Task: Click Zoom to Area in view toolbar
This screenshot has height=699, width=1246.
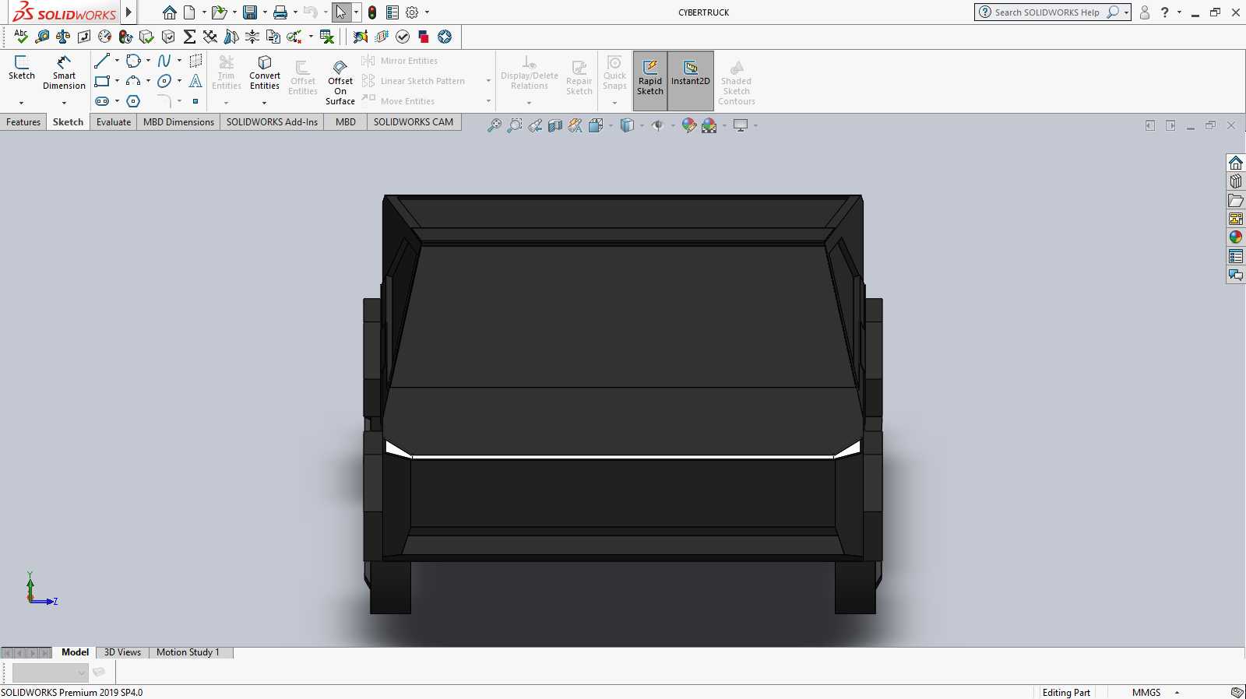Action: click(514, 125)
